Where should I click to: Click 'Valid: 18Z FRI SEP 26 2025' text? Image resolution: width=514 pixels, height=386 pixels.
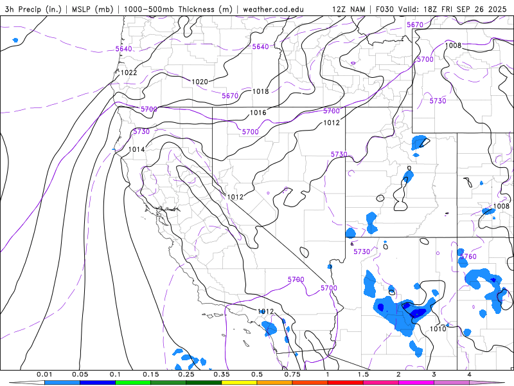click(453, 9)
